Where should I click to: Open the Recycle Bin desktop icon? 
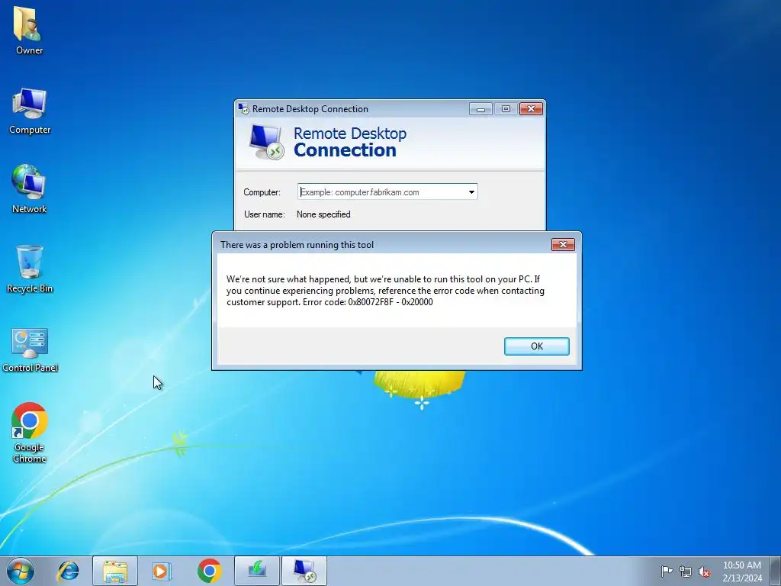coord(30,269)
